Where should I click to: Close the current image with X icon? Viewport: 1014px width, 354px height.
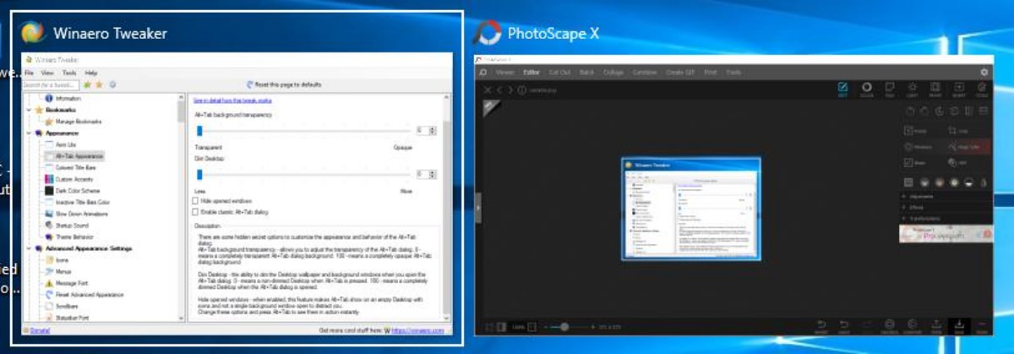pyautogui.click(x=487, y=90)
